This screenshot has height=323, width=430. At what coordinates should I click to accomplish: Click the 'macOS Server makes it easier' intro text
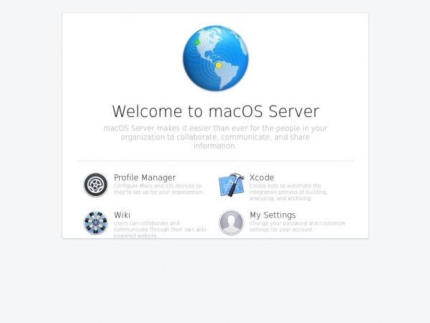pos(215,137)
